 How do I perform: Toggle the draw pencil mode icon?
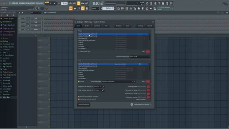coord(79,9)
